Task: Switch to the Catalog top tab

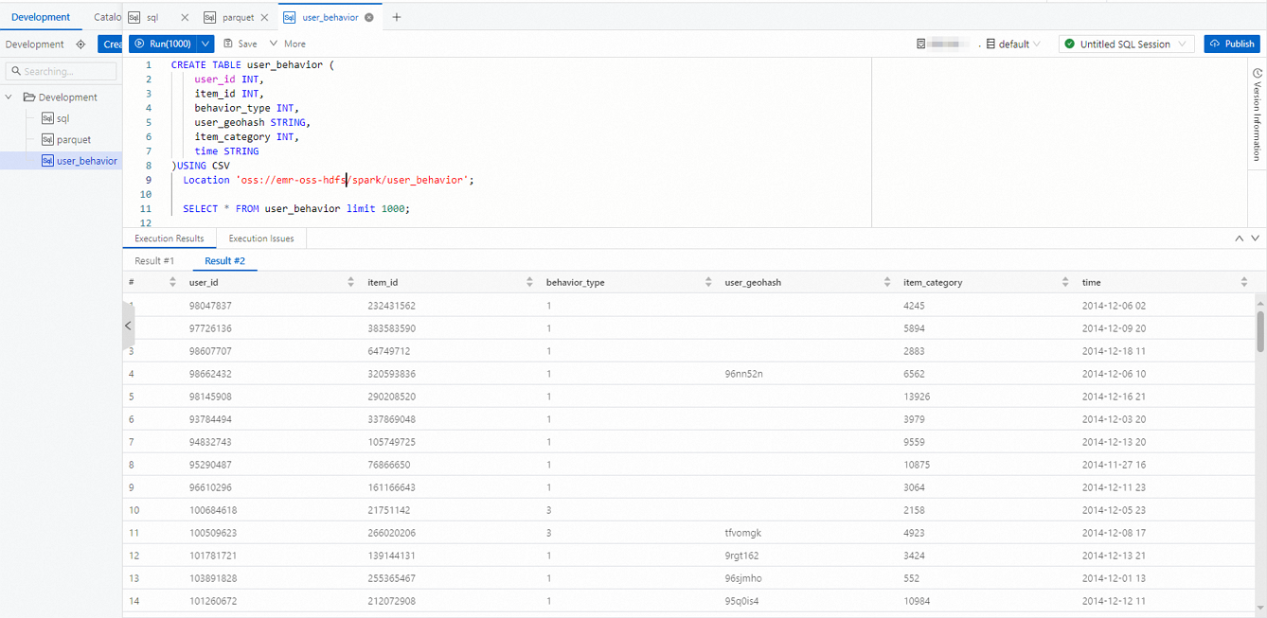Action: point(107,17)
